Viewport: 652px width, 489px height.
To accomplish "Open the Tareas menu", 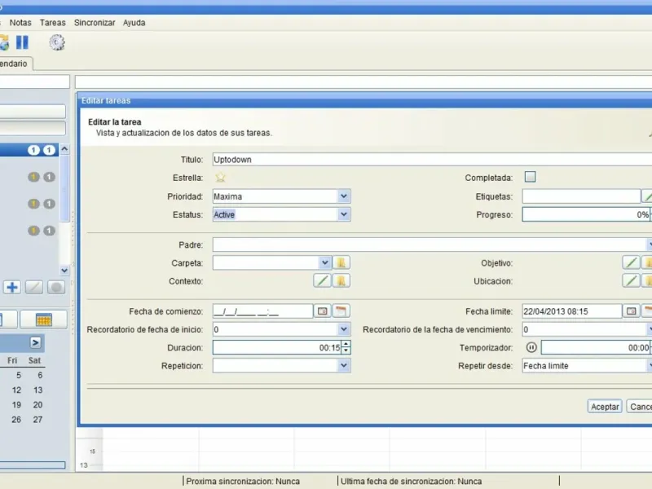I will 53,23.
